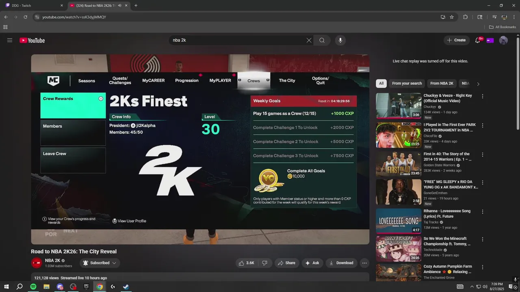Open the NBA 2K channel name link
Viewport: 520px width, 292px height.
(52, 260)
